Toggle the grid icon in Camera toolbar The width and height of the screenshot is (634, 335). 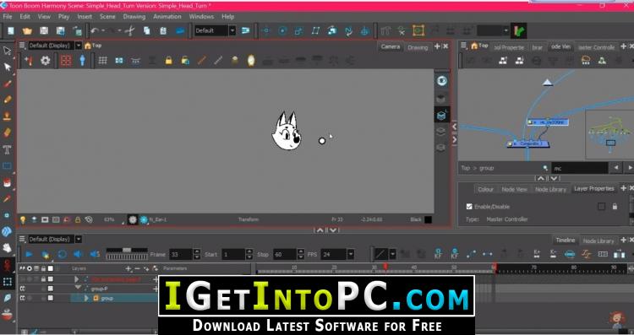tap(102, 61)
